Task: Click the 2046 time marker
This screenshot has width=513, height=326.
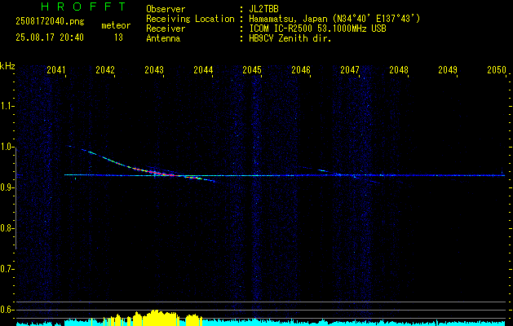Action: click(x=301, y=70)
